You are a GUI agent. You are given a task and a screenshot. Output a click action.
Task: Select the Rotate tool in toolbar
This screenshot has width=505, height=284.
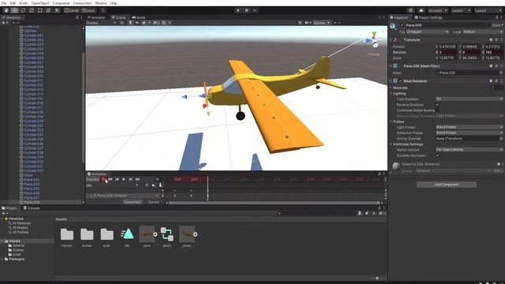coord(23,10)
